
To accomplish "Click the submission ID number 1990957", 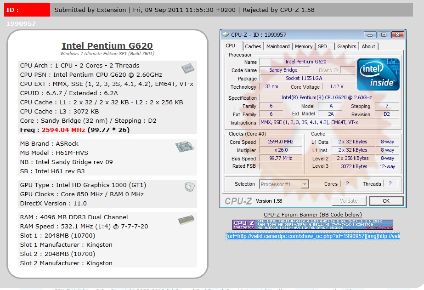I will tap(21, 24).
